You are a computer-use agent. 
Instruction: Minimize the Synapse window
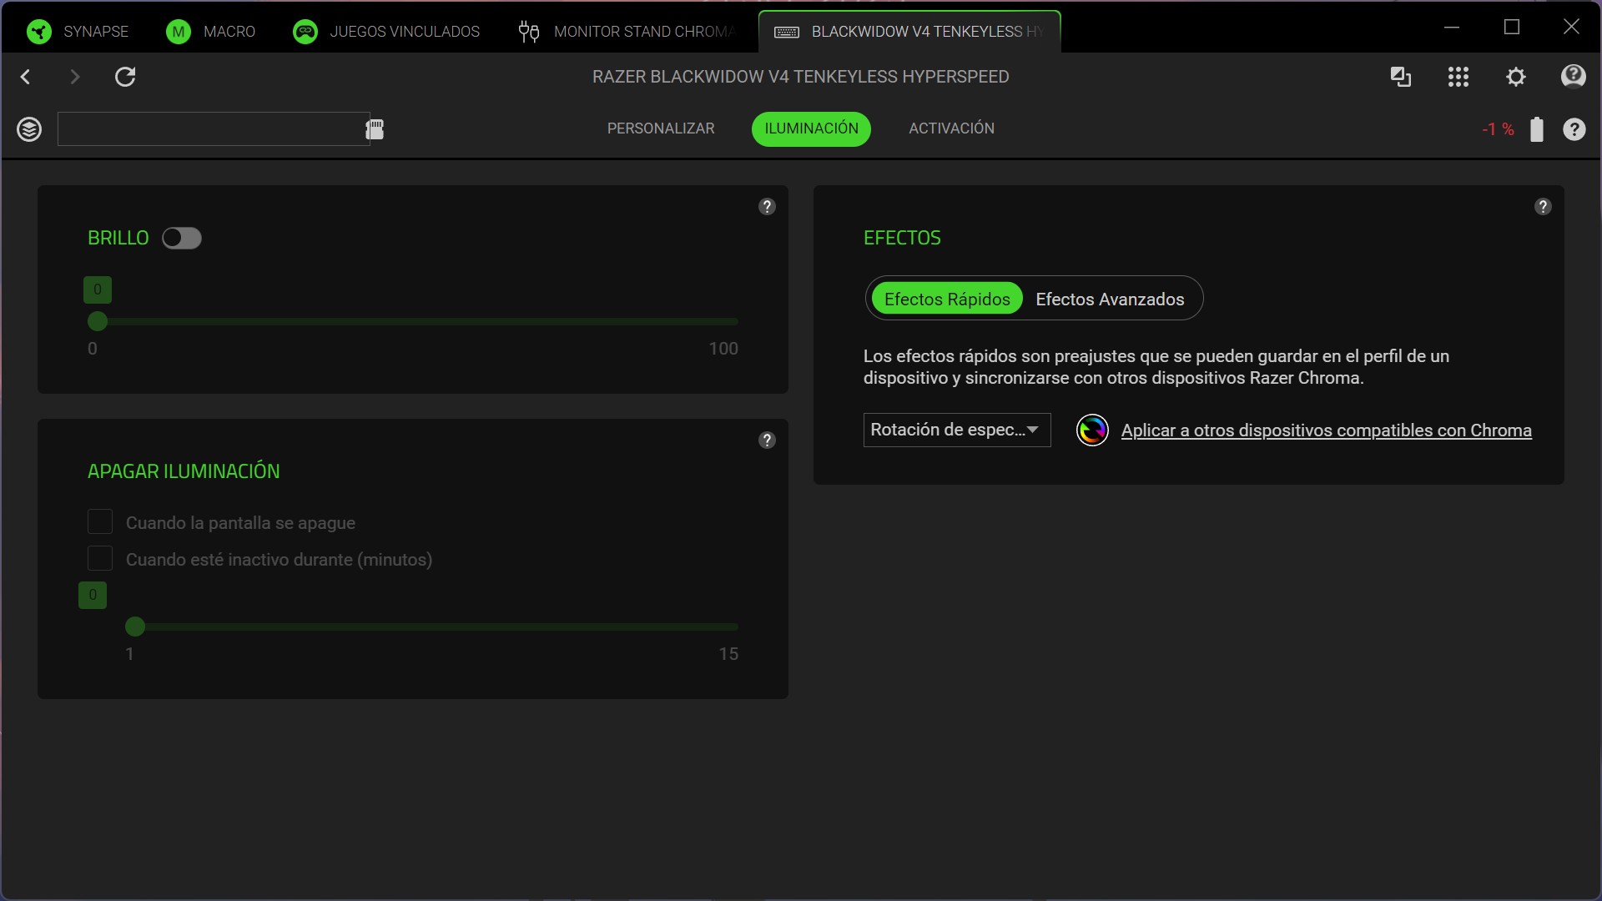[1452, 27]
